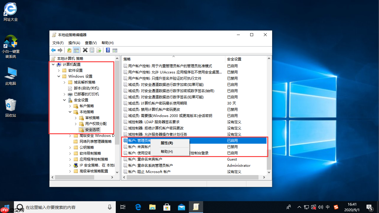Viewport: 379px width, 213px height.
Task: Expand the 软件设置 tree node
Action: coord(59,70)
